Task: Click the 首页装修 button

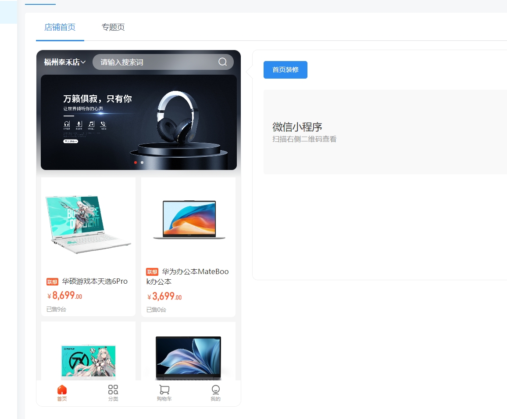Action: 285,69
